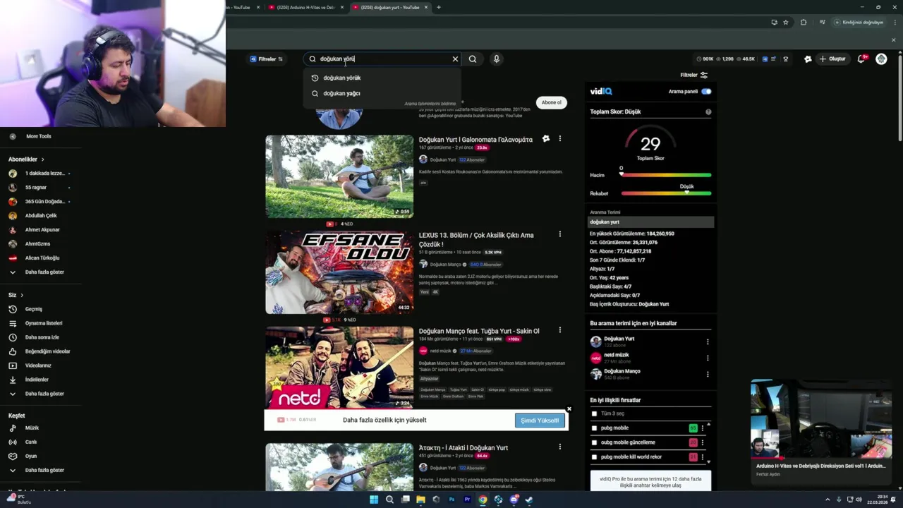Check the pubg mobile keyword checkbox
This screenshot has height=508, width=903.
pos(594,428)
